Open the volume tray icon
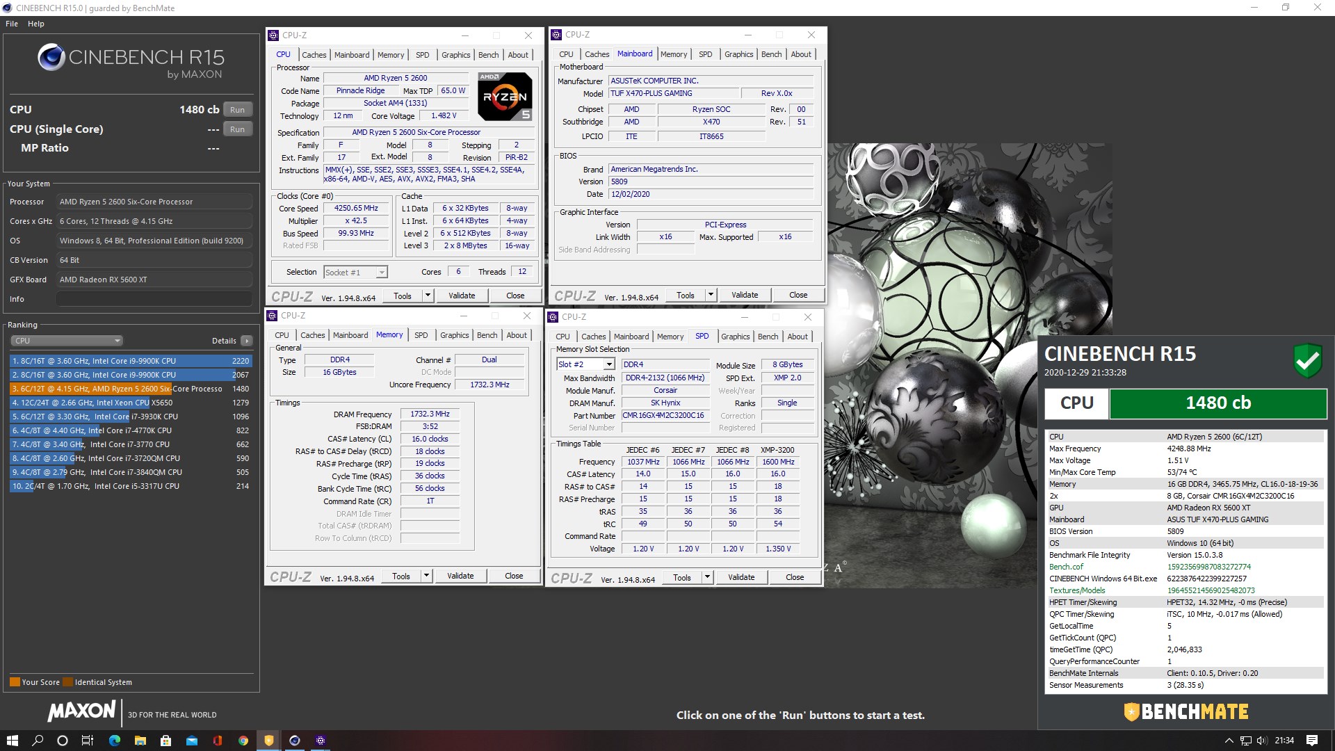Screen dimensions: 1335x751 coord(1263,741)
